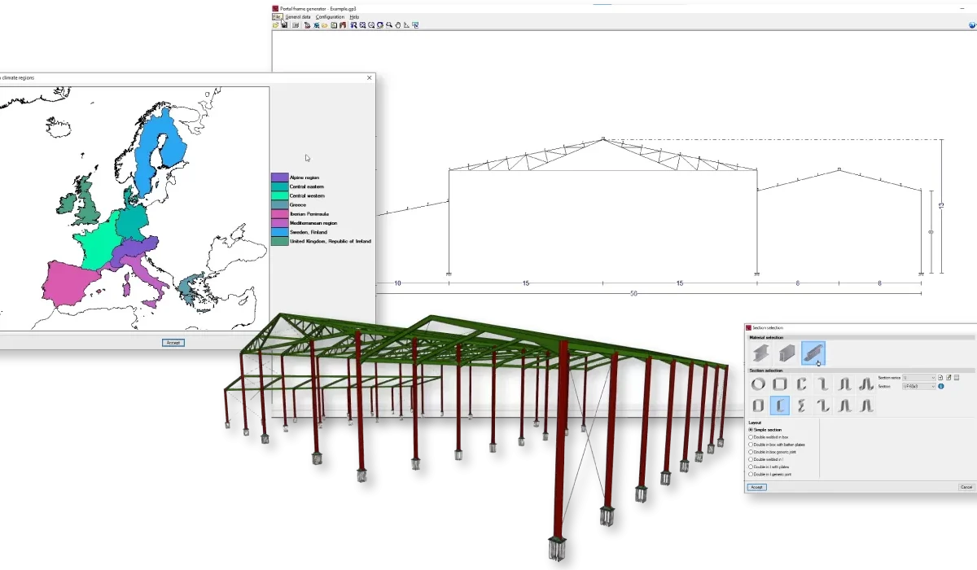Click the edit section series pencil icon
This screenshot has height=570, width=977.
949,378
